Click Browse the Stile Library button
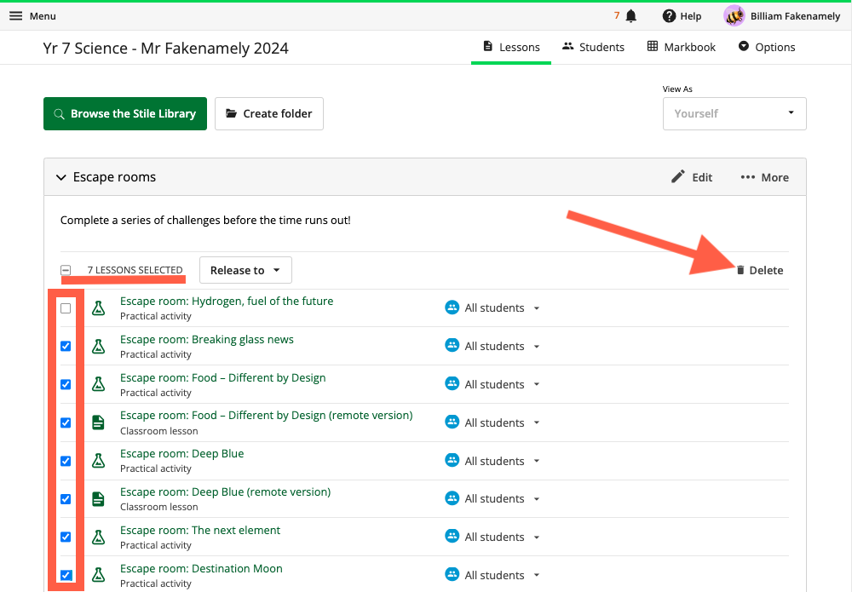 point(125,113)
